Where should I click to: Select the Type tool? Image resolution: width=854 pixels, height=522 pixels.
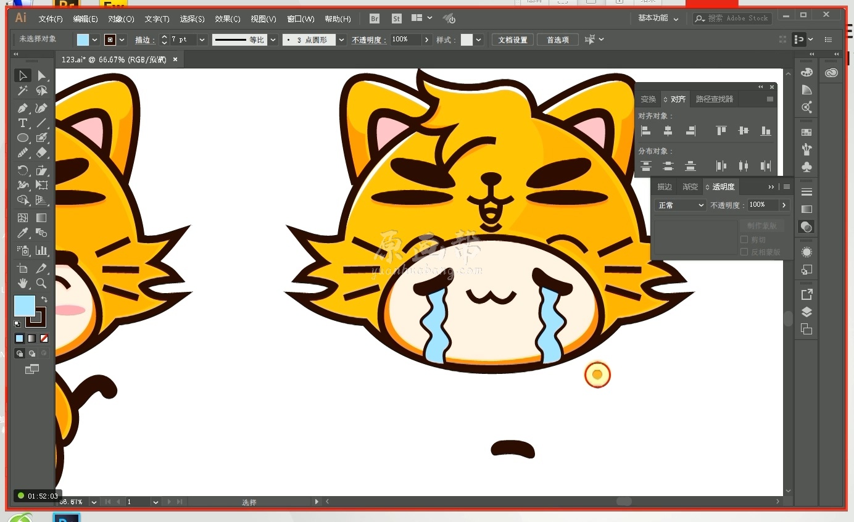(x=23, y=123)
